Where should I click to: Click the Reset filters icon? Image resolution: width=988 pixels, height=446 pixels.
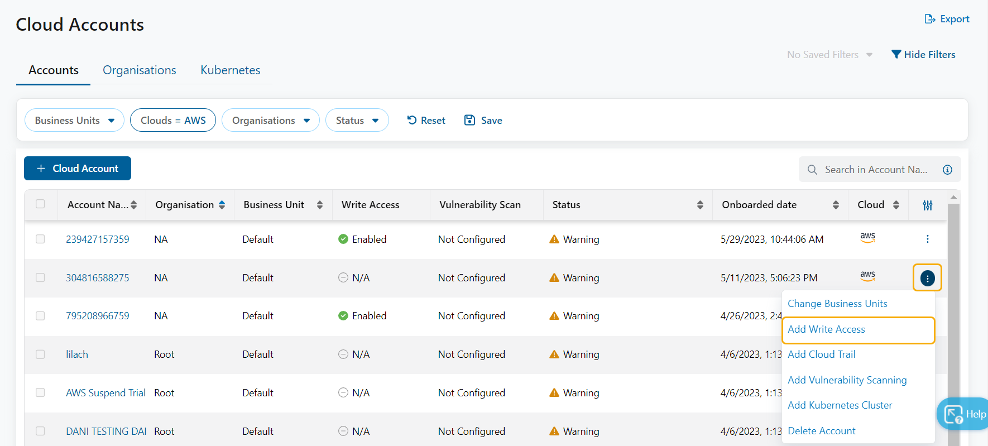(x=412, y=120)
